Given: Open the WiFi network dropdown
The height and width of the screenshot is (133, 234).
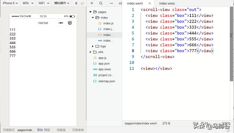Looking at the screenshot, I should [44, 3].
